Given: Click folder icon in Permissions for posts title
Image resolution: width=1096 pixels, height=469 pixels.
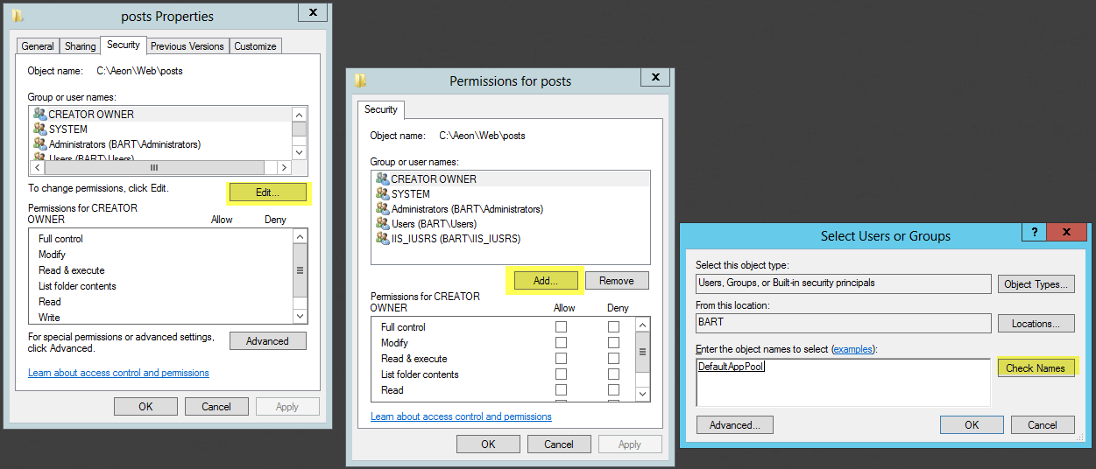Looking at the screenshot, I should tap(360, 80).
